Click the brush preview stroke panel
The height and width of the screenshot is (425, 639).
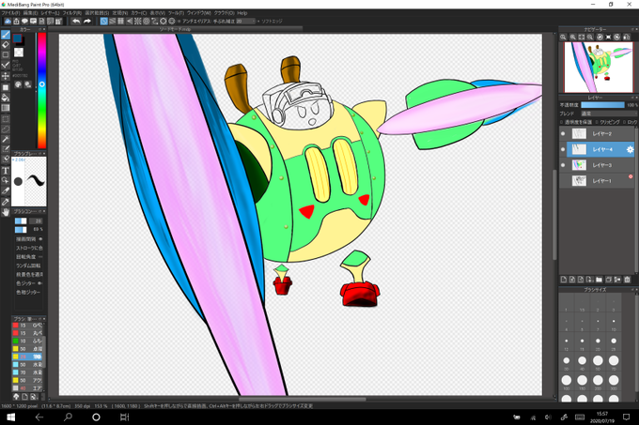click(29, 182)
